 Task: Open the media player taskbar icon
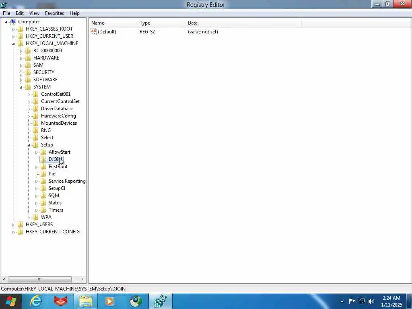click(110, 301)
